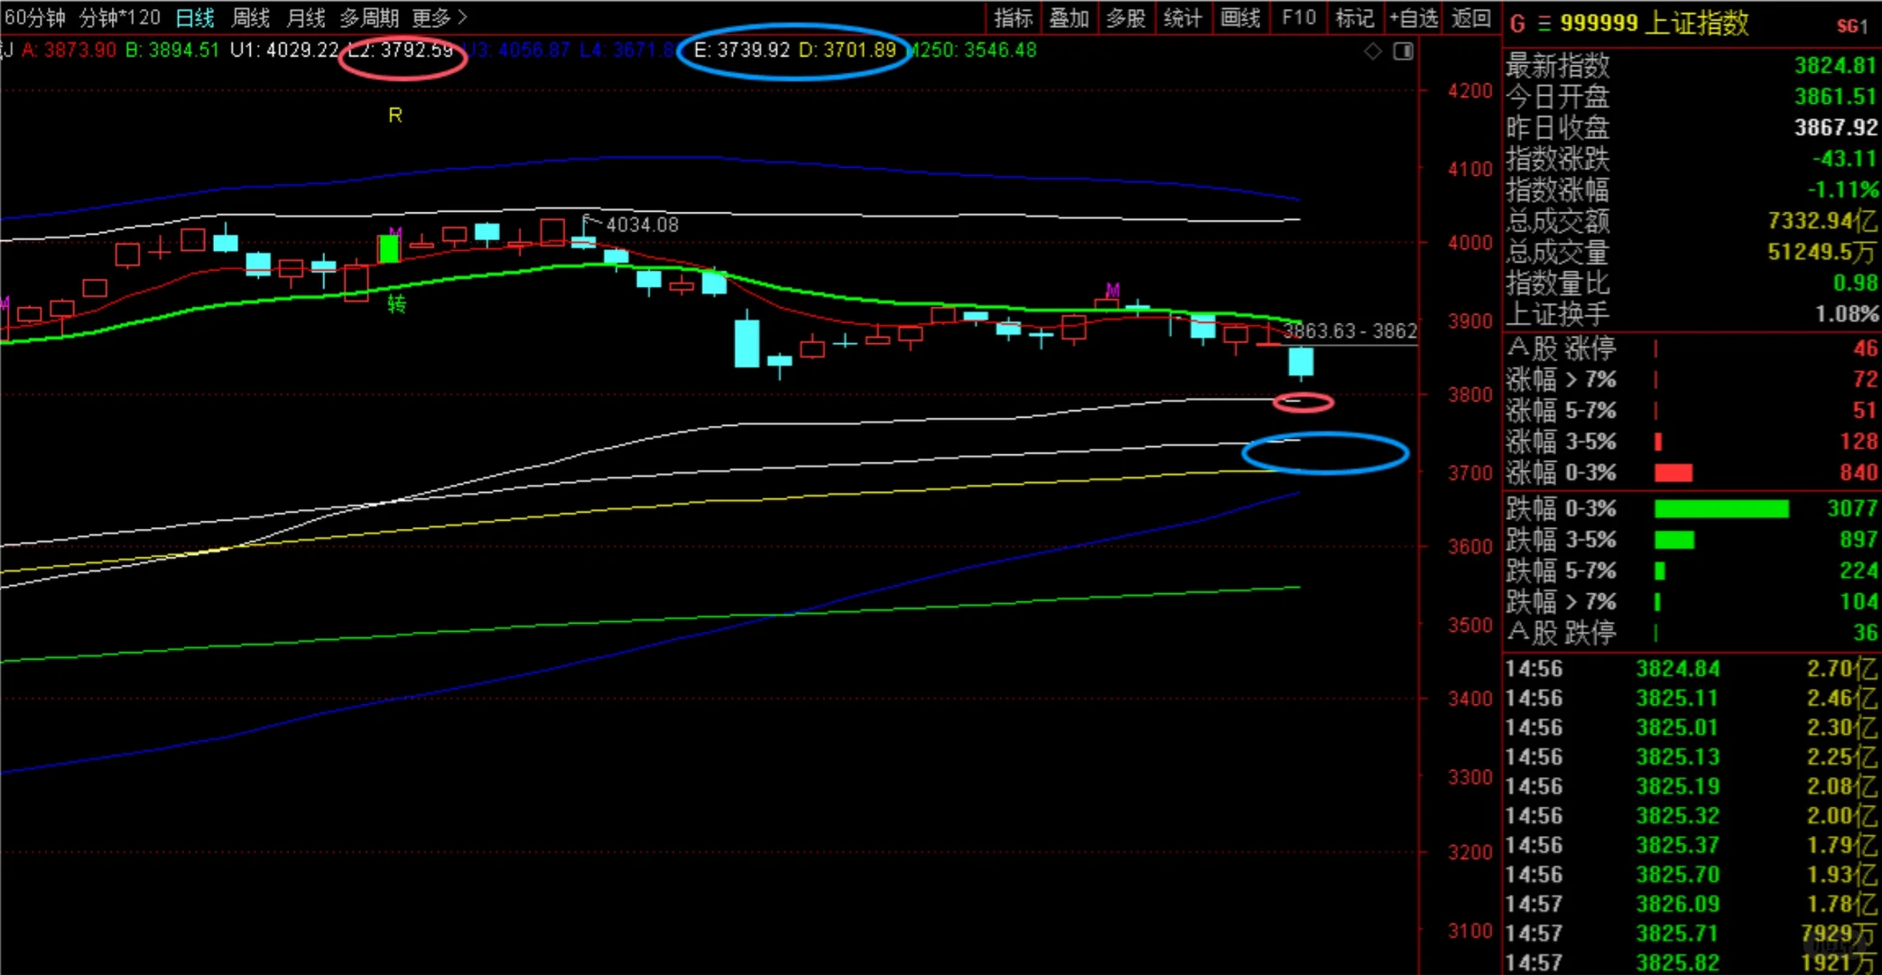Open the 多周期 multi-period menu
The image size is (1882, 975).
pyautogui.click(x=369, y=17)
